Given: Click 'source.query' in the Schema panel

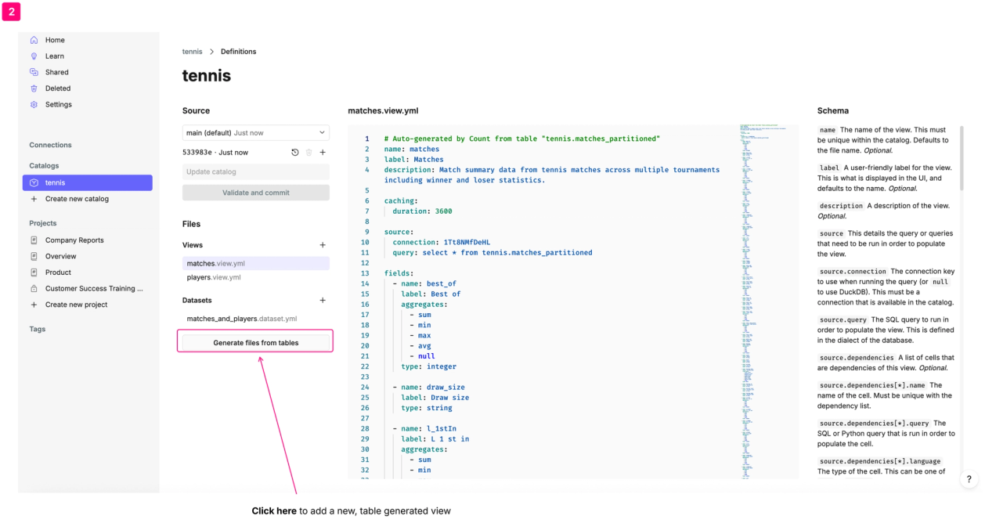Looking at the screenshot, I should (843, 319).
